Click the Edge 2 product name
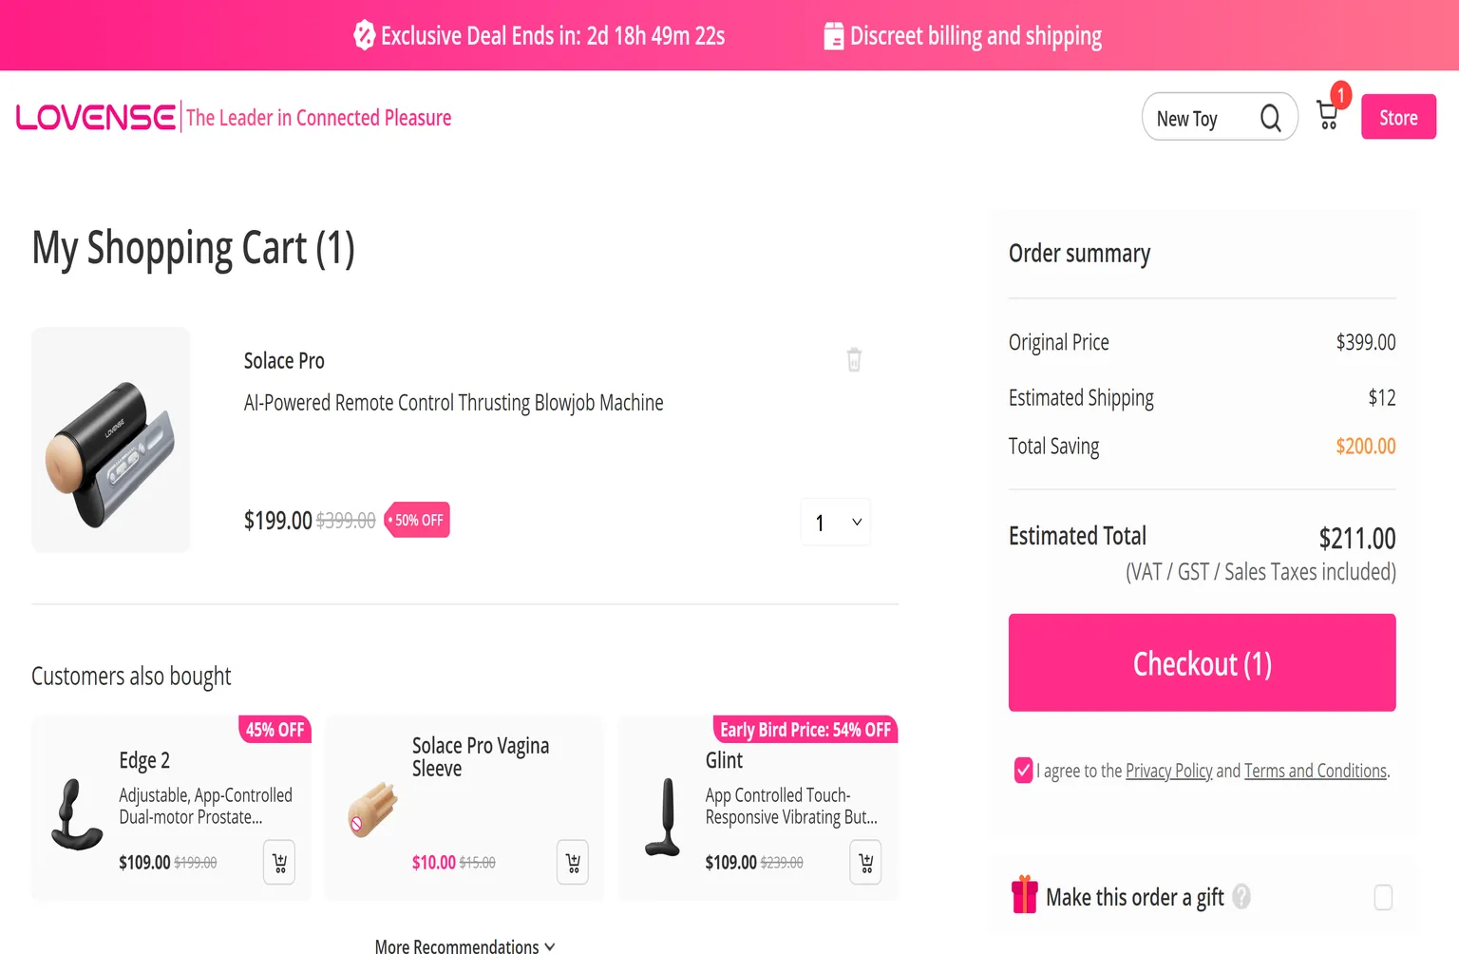Image resolution: width=1459 pixels, height=973 pixels. (x=144, y=760)
